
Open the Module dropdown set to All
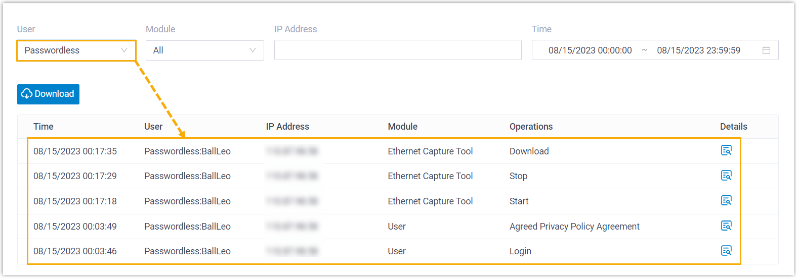[x=204, y=50]
